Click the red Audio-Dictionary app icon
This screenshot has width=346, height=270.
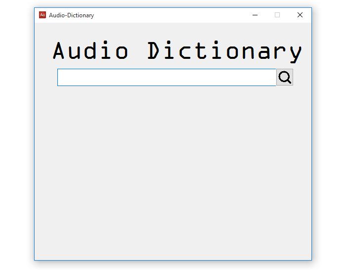pos(43,15)
